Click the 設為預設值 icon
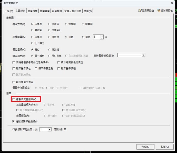 point(159,11)
